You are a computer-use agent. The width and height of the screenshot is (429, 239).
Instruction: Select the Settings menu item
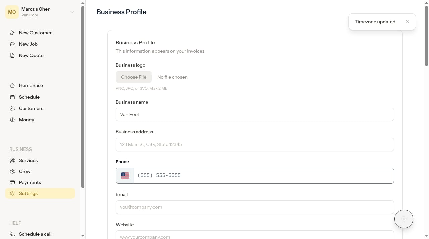(x=40, y=193)
